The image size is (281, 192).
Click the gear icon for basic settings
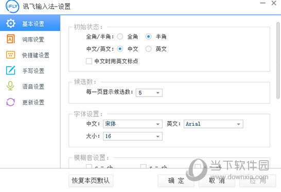(11, 23)
